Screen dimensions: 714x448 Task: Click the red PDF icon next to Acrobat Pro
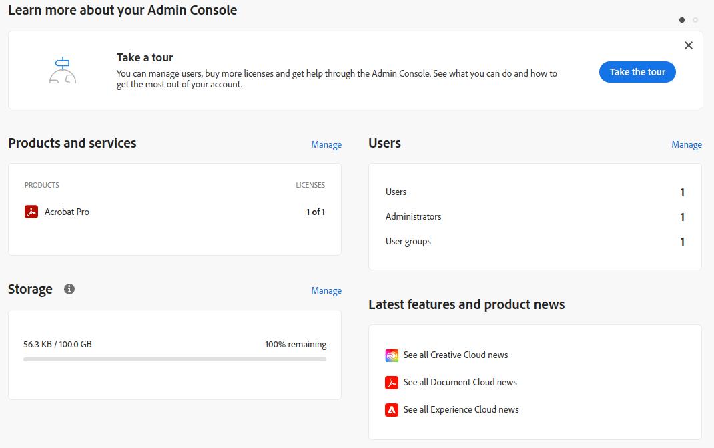[31, 211]
